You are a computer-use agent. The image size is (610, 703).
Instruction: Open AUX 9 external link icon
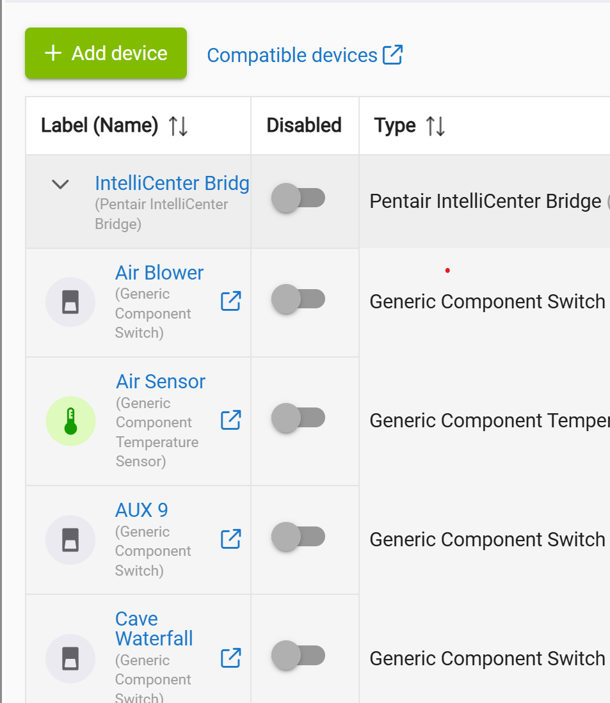pos(230,539)
